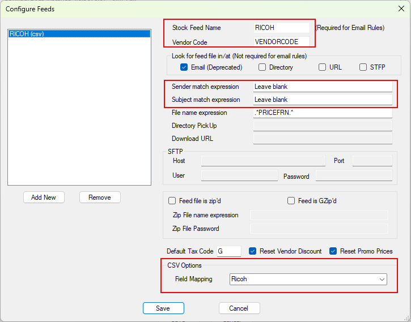Save the feed configuration

pyautogui.click(x=163, y=308)
